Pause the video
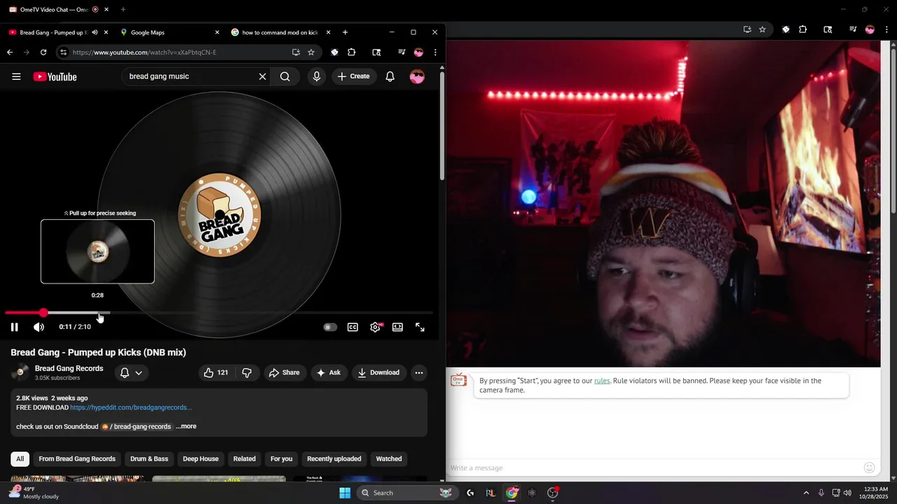This screenshot has width=897, height=504. tap(14, 327)
